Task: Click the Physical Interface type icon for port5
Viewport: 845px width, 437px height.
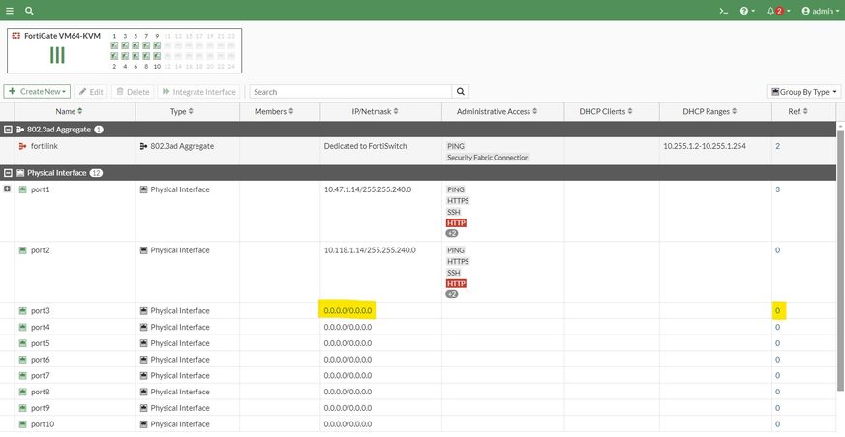Action: click(143, 343)
